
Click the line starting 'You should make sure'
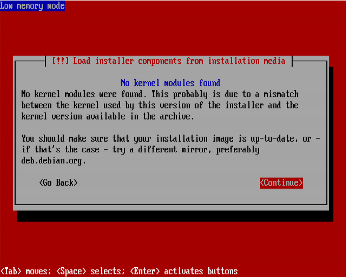[171, 139]
